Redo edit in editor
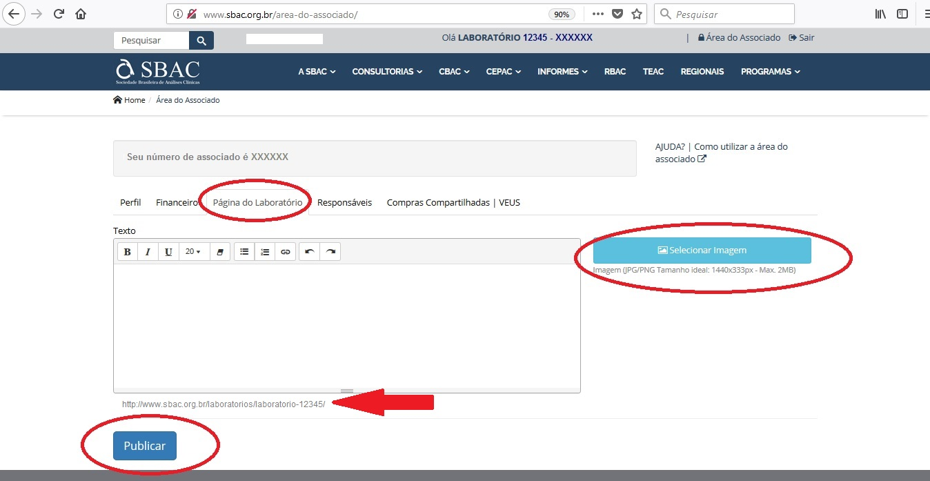930x481 pixels. 330,252
